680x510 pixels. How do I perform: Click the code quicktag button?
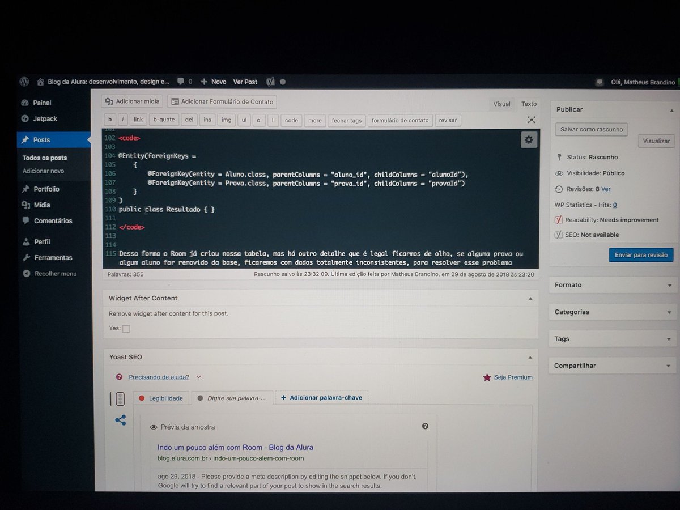pos(291,120)
